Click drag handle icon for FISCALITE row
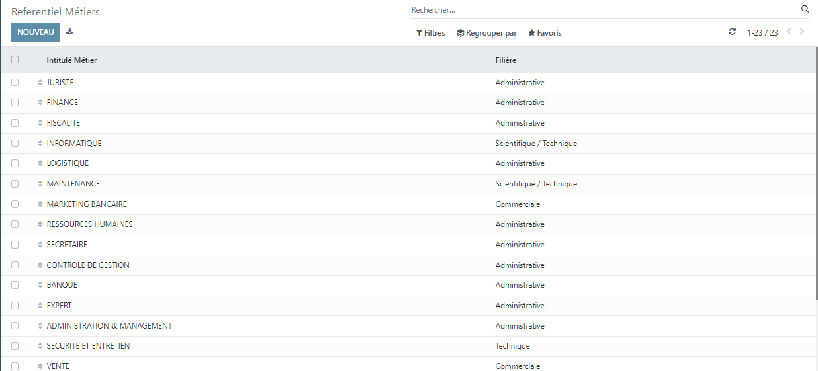 (40, 123)
